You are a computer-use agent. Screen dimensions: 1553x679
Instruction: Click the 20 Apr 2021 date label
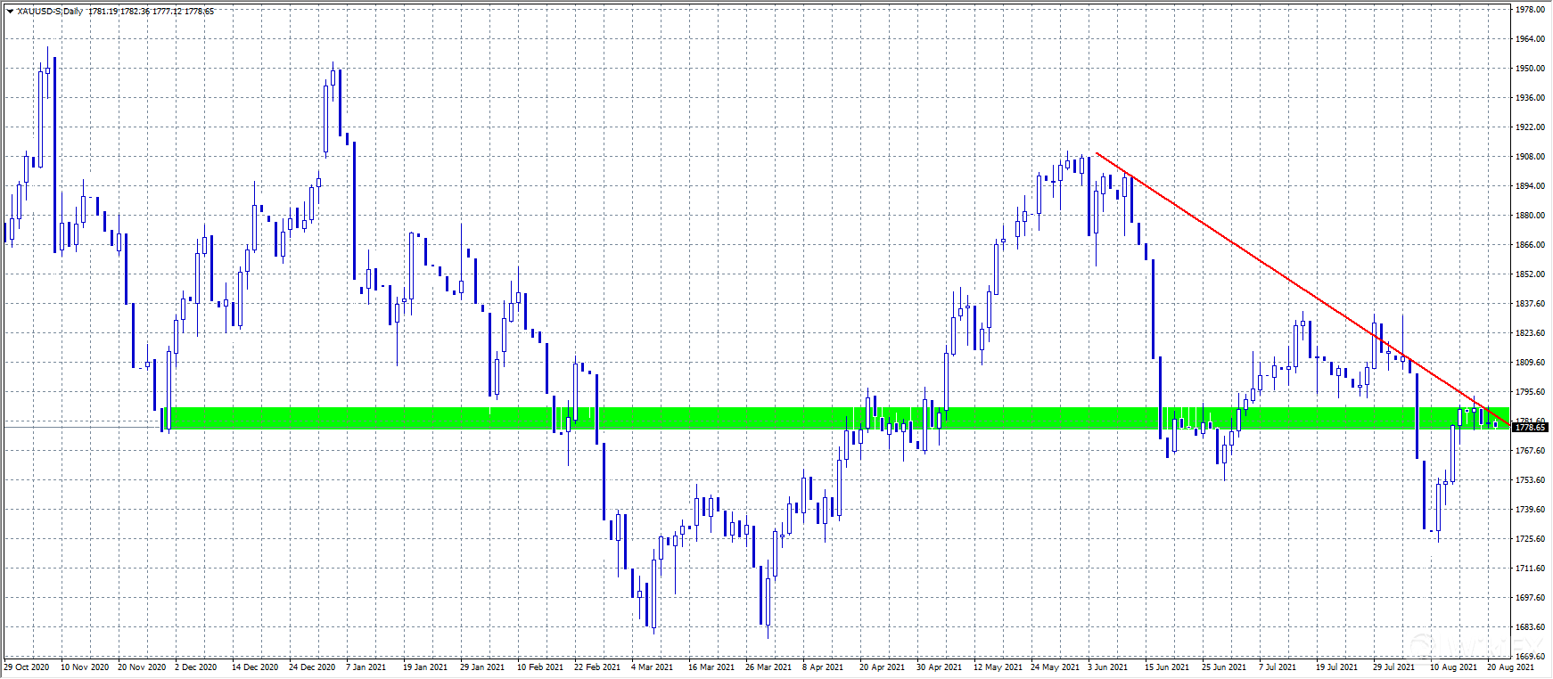click(x=883, y=667)
